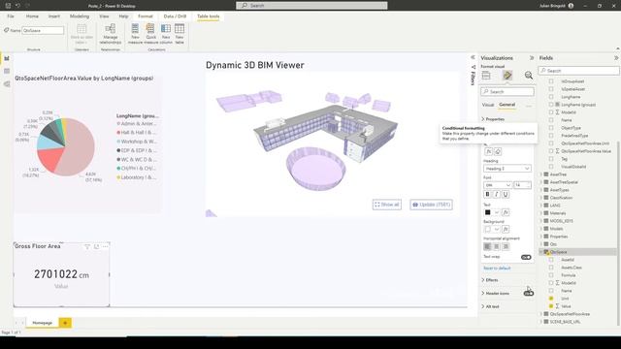Open more options on Gross Floor Area card
Screen dimensions: 621x349
[x=105, y=246]
